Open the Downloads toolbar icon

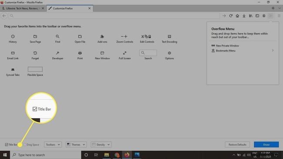point(244,16)
